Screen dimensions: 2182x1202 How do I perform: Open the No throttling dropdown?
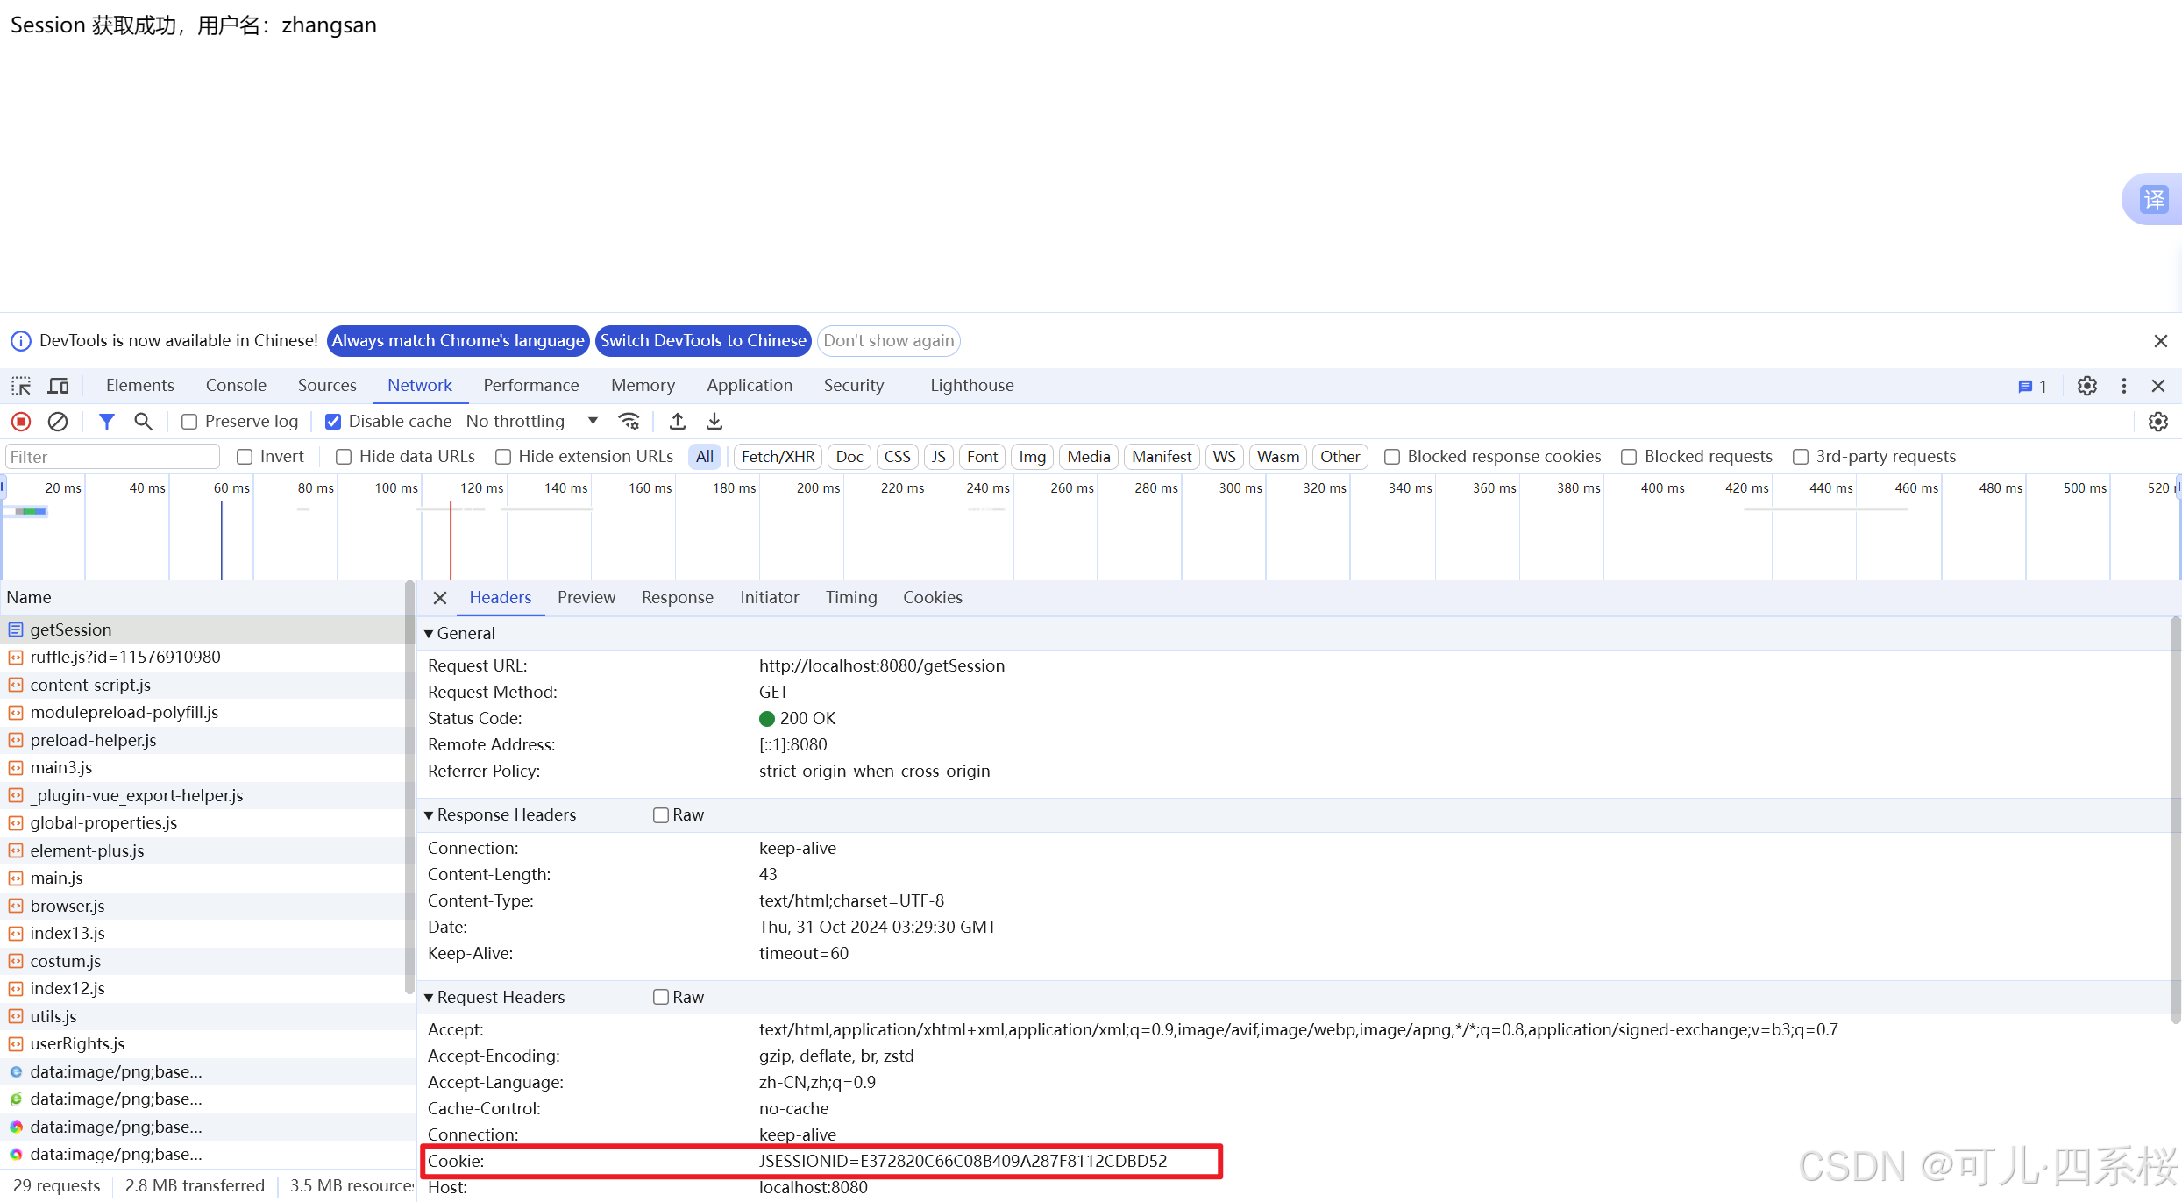click(x=531, y=422)
